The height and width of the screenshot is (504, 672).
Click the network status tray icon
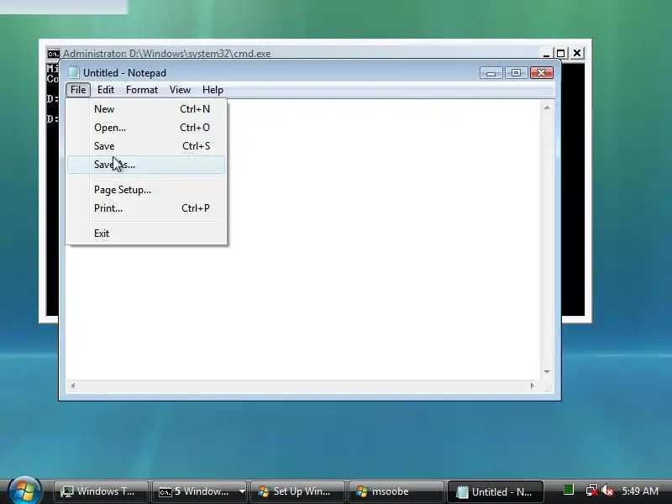591,491
